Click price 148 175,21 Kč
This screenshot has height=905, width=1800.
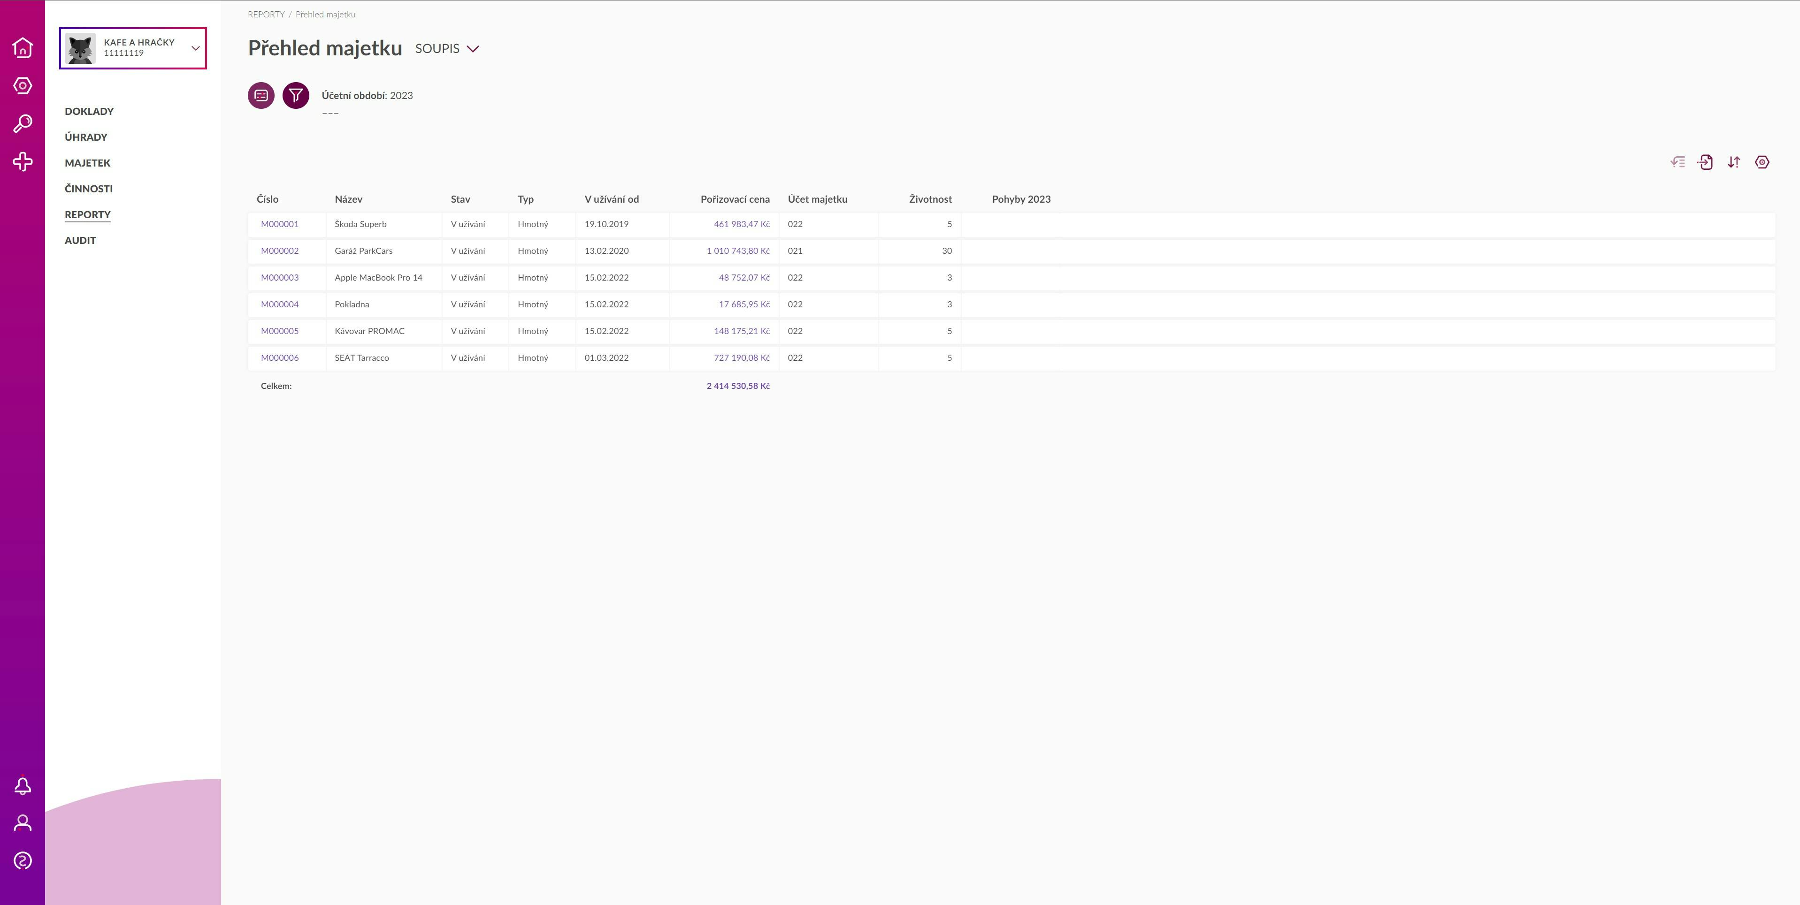coord(742,331)
